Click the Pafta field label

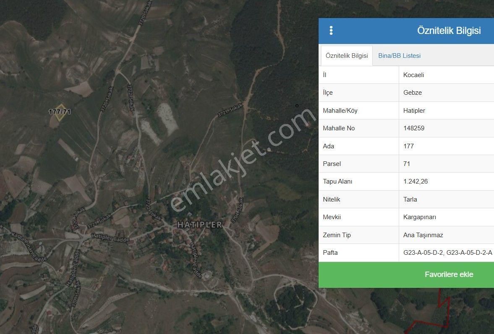click(330, 253)
